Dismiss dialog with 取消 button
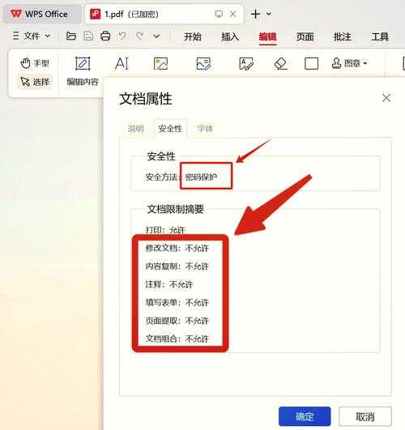This screenshot has height=430, width=405. coord(365,416)
